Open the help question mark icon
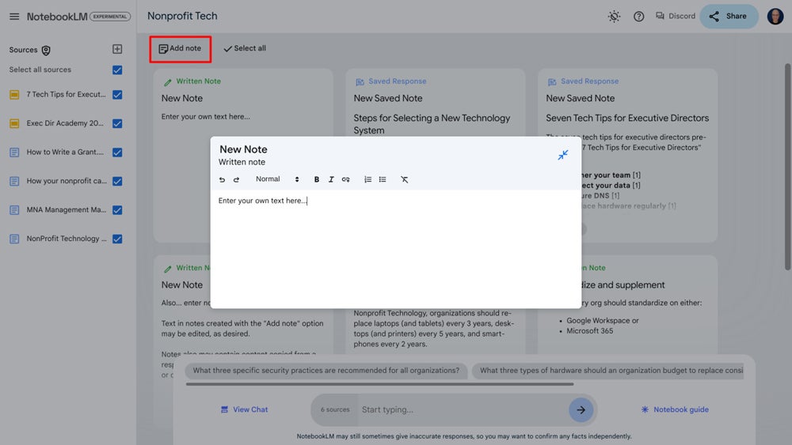This screenshot has width=792, height=445. 638,17
